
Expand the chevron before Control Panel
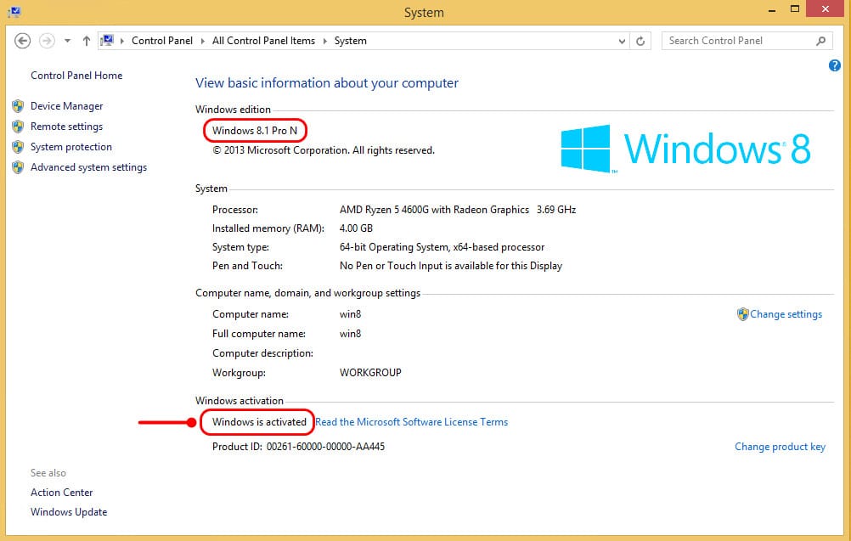(x=122, y=41)
